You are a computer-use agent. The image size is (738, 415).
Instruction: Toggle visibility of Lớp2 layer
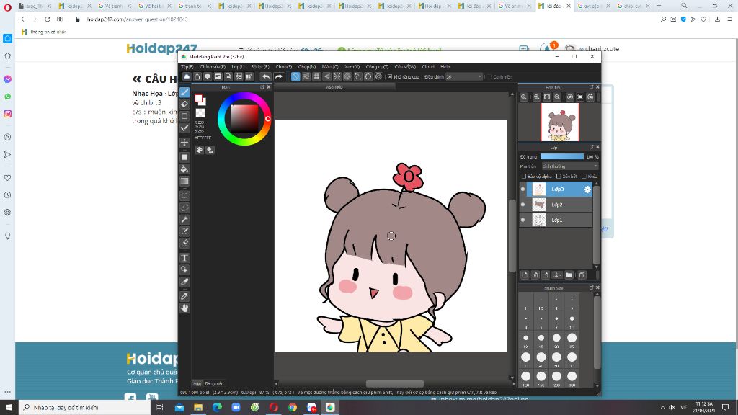523,205
